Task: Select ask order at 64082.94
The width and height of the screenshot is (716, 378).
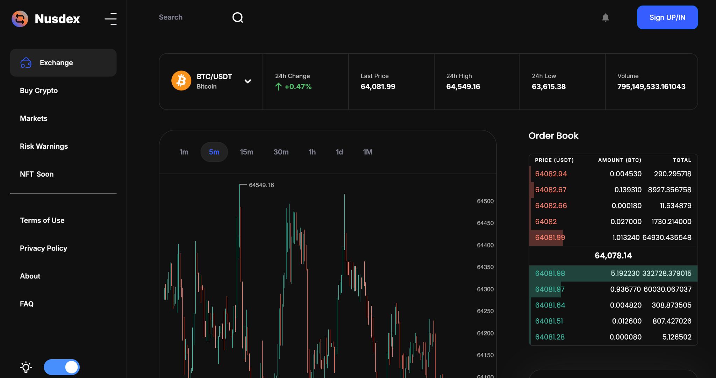Action: 613,174
